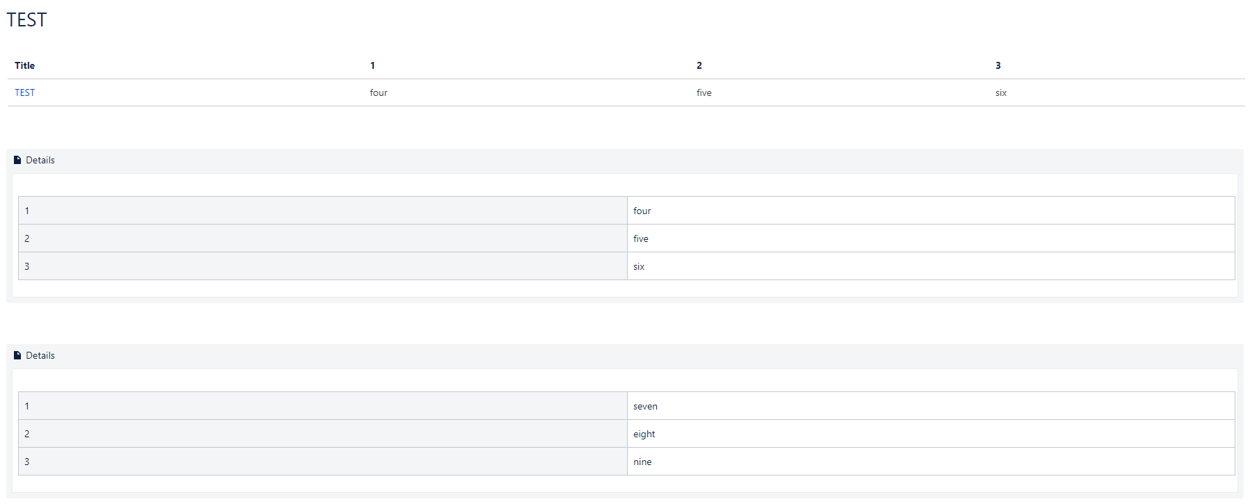Image resolution: width=1250 pixels, height=504 pixels.
Task: Select the "five" cell in the bordered Details table
Action: point(931,238)
